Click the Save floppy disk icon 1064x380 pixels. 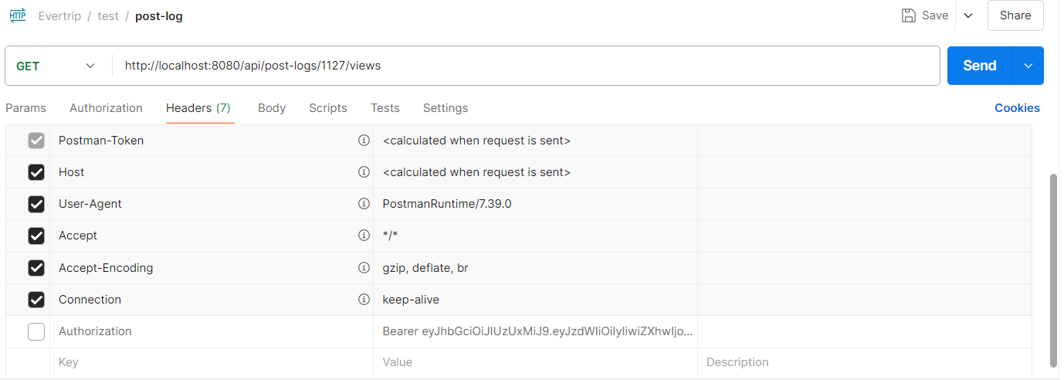tap(909, 15)
